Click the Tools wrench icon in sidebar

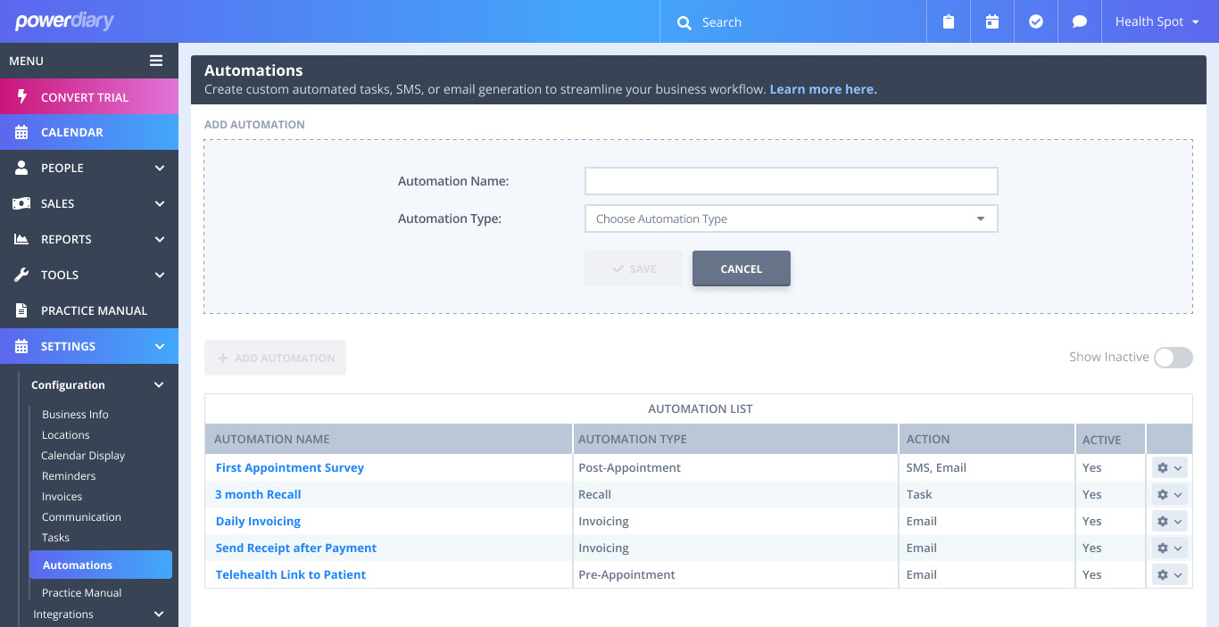coord(22,275)
